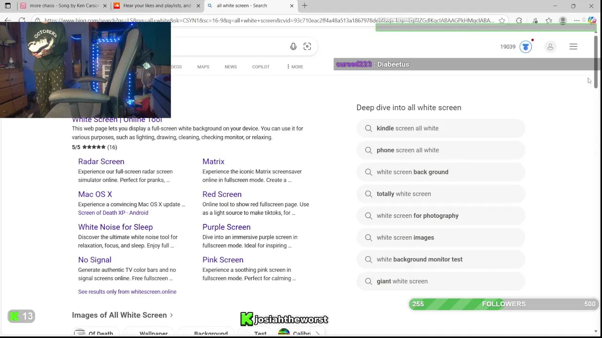Open the 'Pink Screen' link

(223, 260)
